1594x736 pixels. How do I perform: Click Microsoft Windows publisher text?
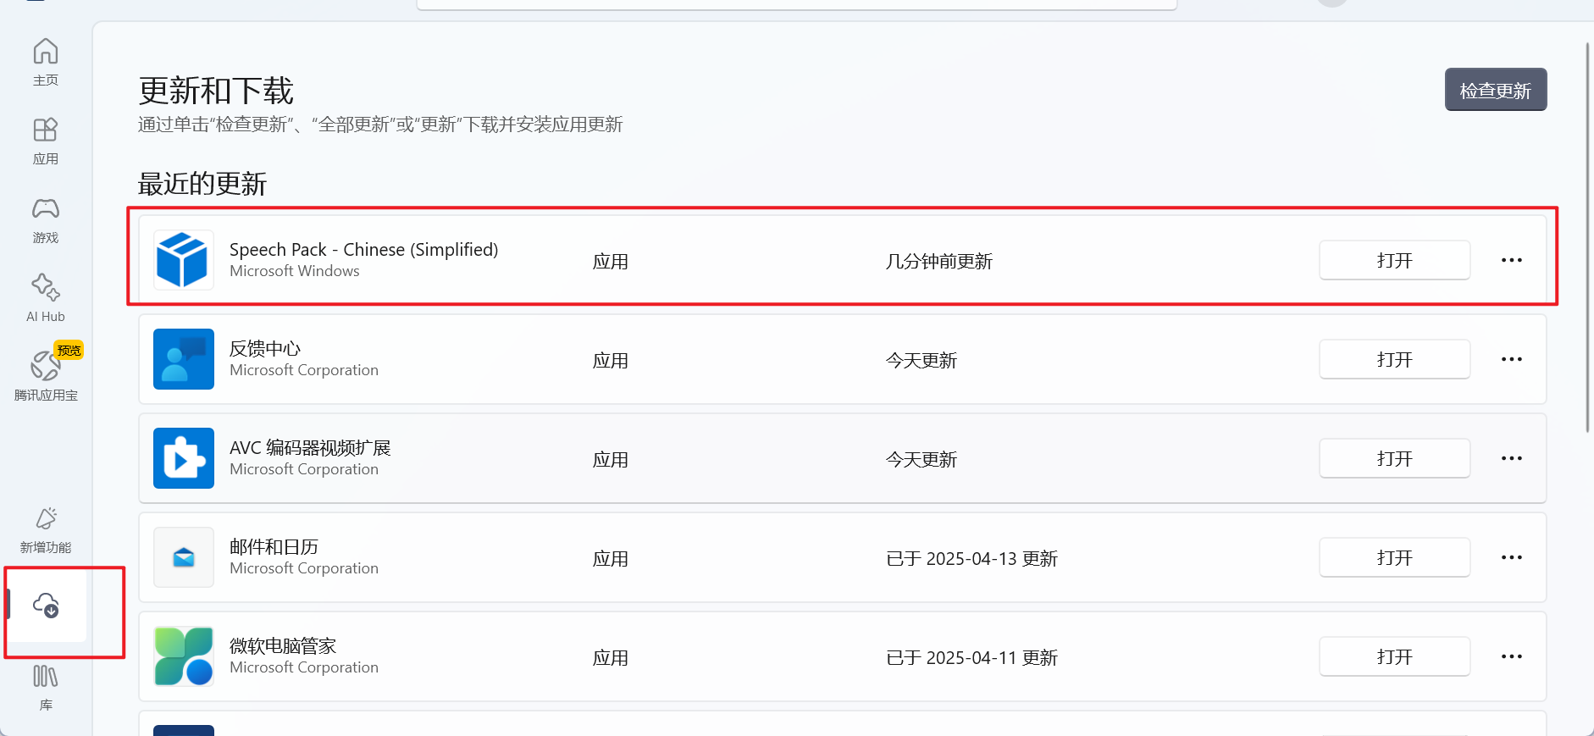(295, 271)
